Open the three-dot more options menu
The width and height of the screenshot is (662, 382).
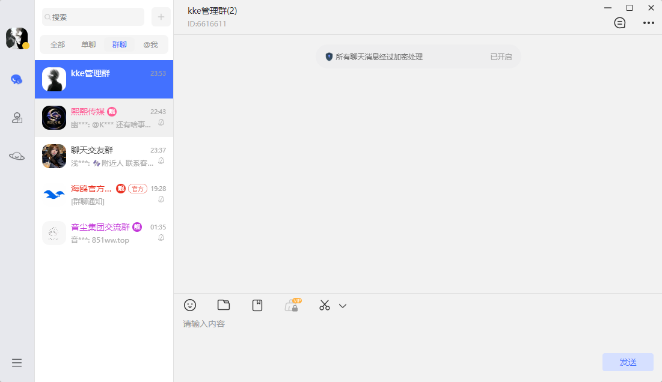pyautogui.click(x=649, y=23)
